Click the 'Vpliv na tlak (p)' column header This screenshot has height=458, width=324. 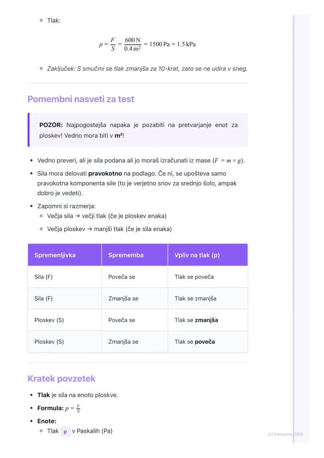[197, 255]
